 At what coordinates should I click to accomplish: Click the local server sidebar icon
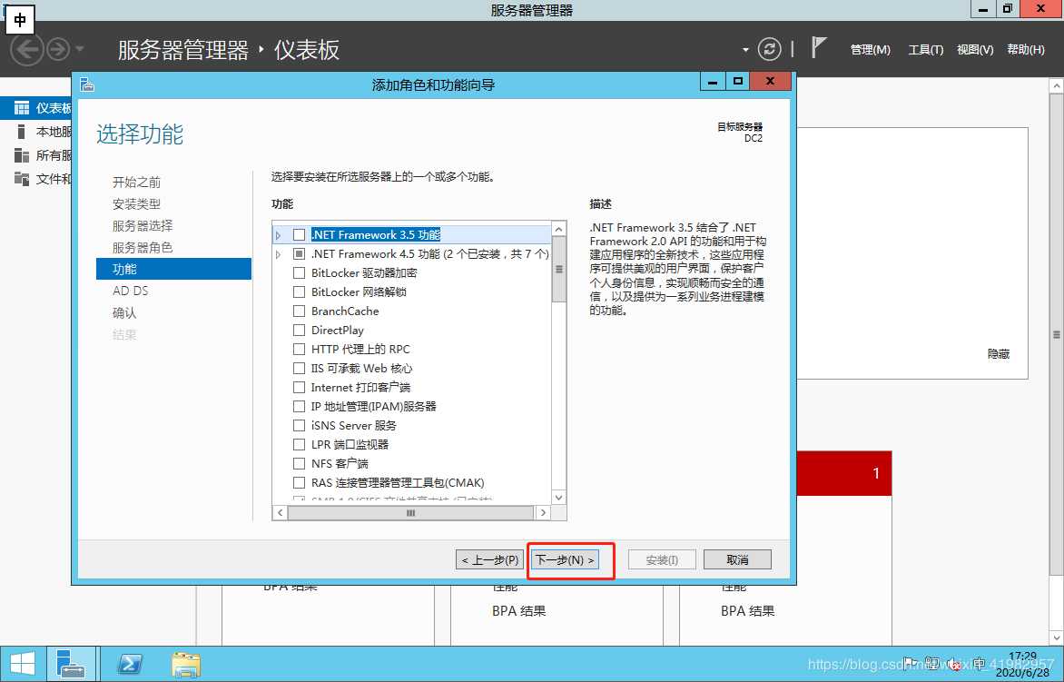coord(22,132)
